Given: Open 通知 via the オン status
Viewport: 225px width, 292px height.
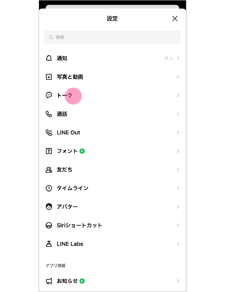Looking at the screenshot, I should coord(168,58).
